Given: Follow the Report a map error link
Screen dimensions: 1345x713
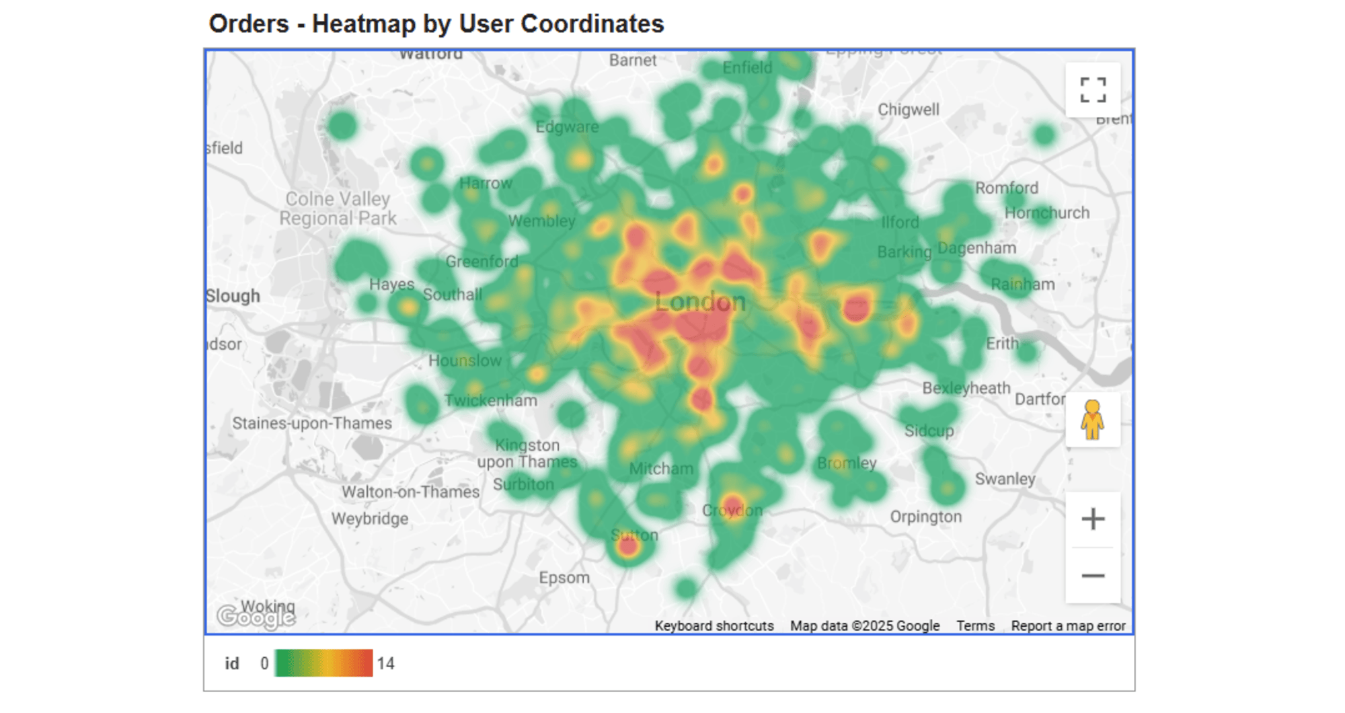Looking at the screenshot, I should tap(1068, 626).
